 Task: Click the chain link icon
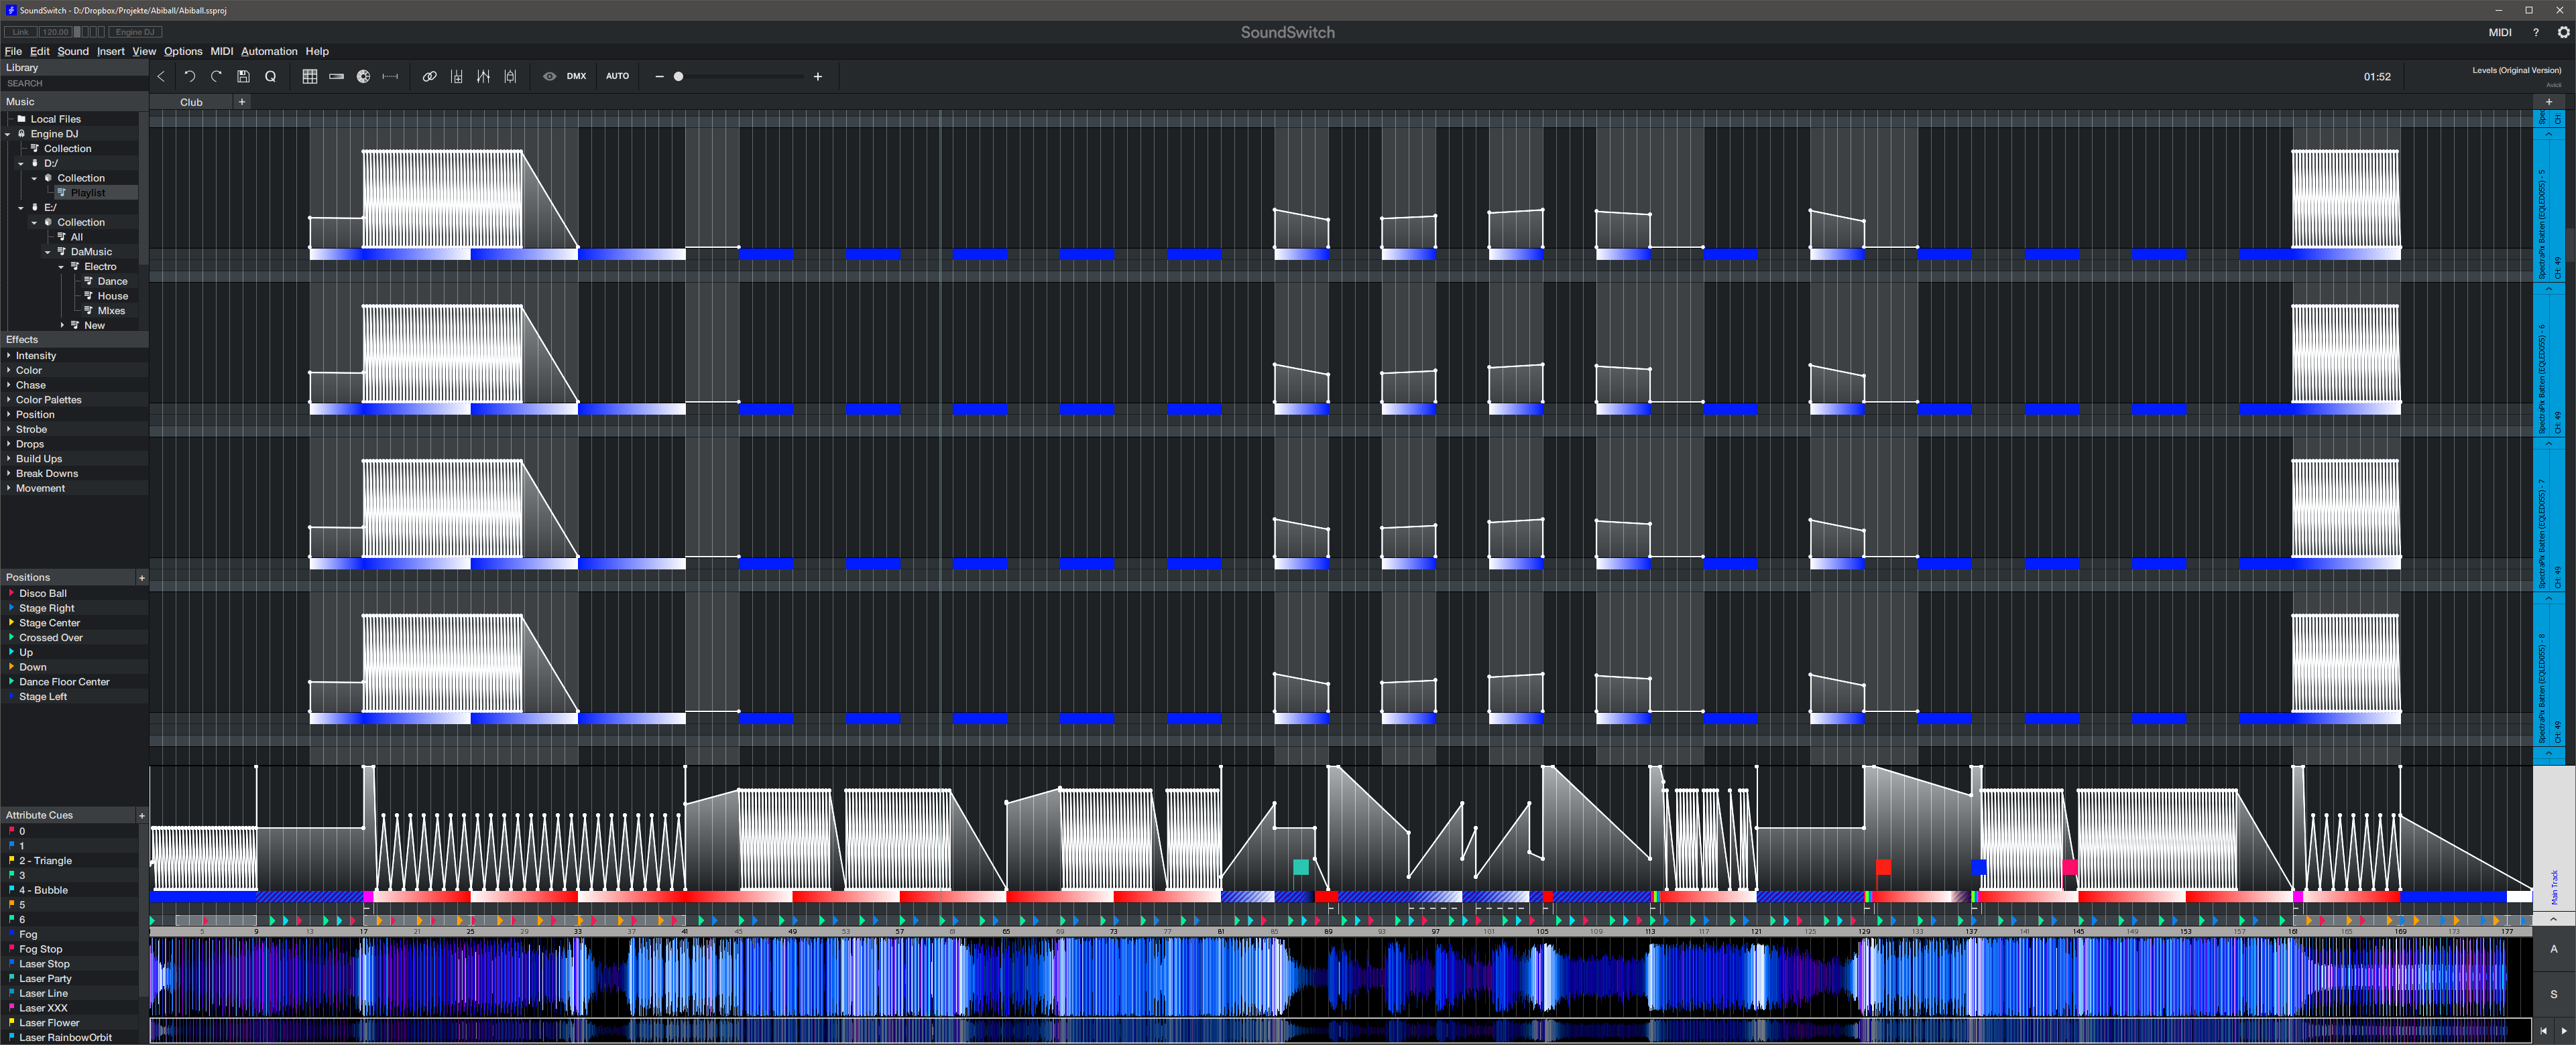click(x=430, y=76)
